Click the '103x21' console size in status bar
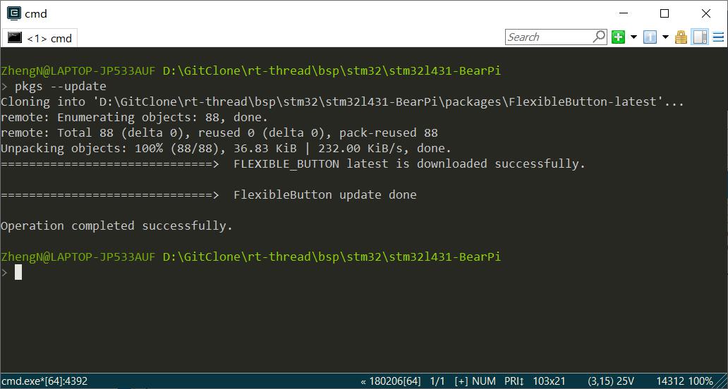 coord(549,381)
